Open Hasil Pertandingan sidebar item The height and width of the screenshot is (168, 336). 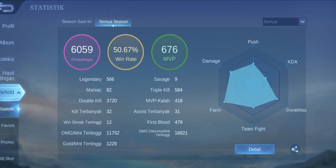pos(7,75)
